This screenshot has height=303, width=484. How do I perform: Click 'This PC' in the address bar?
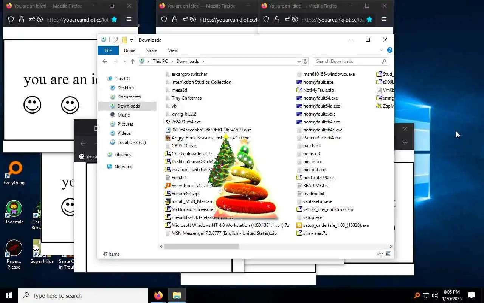click(x=160, y=61)
